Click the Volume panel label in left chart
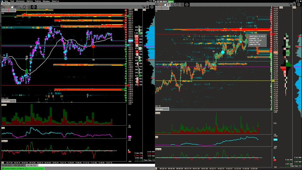Screen dimensions: 302x170 point(4,105)
